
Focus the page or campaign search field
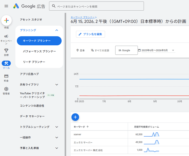click(96, 6)
